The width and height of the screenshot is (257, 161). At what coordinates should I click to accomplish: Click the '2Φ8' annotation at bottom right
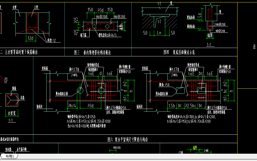(206, 150)
